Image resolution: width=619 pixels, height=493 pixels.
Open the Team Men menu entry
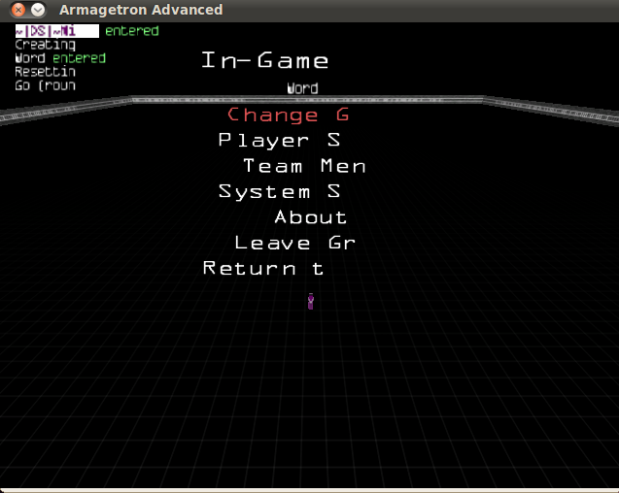pyautogui.click(x=304, y=167)
